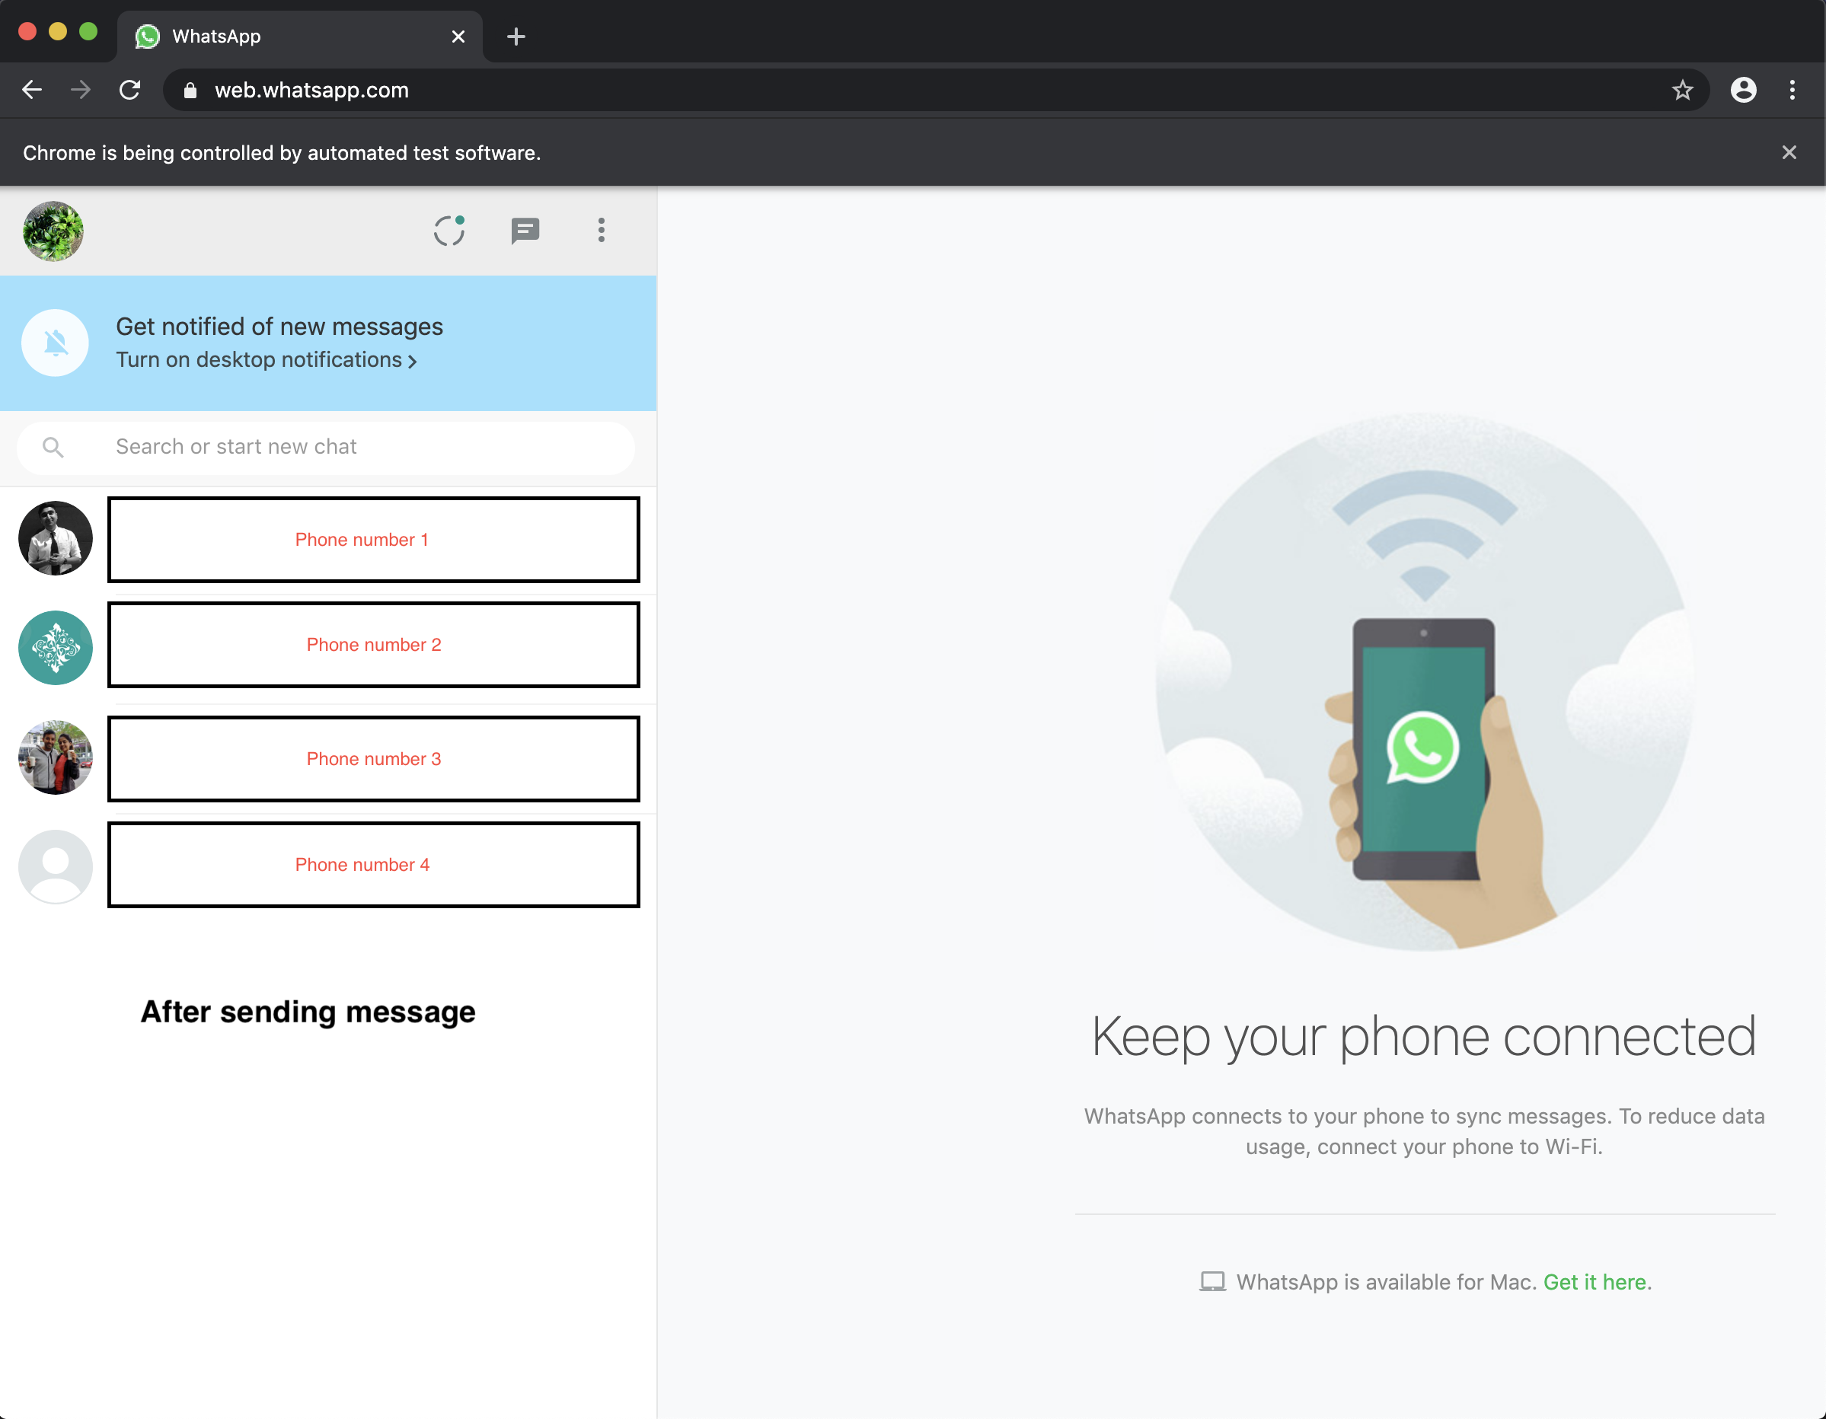Focus the Search or start new chat field

326,448
